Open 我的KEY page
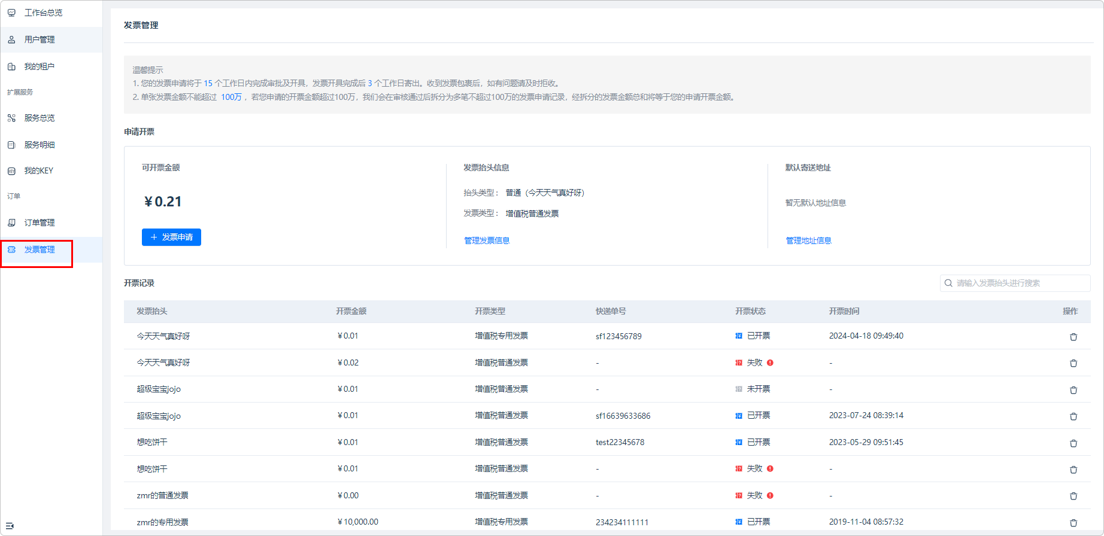 [51, 171]
